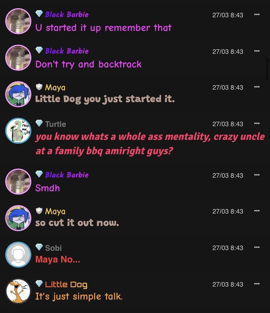Open Sobi's default avatar
Viewport: 270px width, 313px height.
[18, 255]
